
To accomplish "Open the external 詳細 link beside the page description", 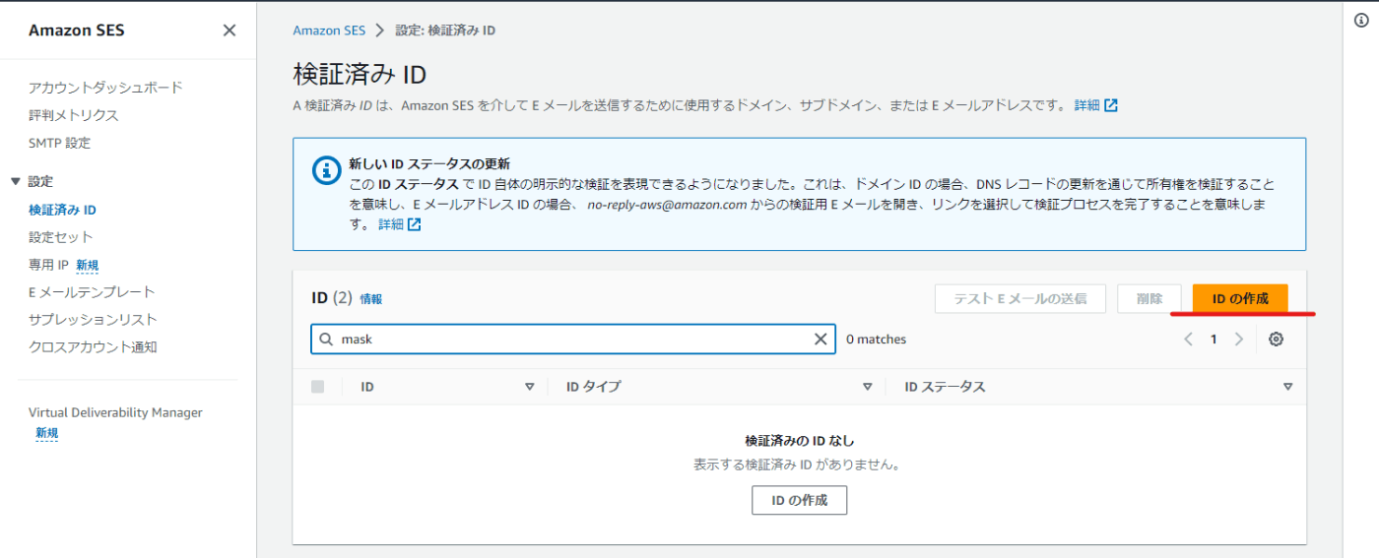I will (x=1095, y=105).
